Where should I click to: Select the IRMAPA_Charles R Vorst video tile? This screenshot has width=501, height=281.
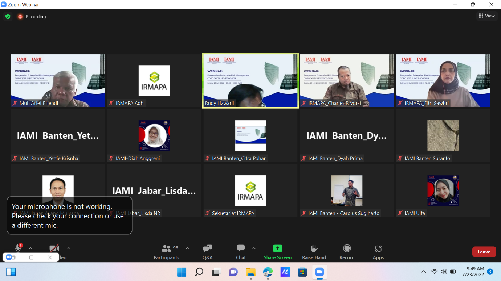point(346,80)
